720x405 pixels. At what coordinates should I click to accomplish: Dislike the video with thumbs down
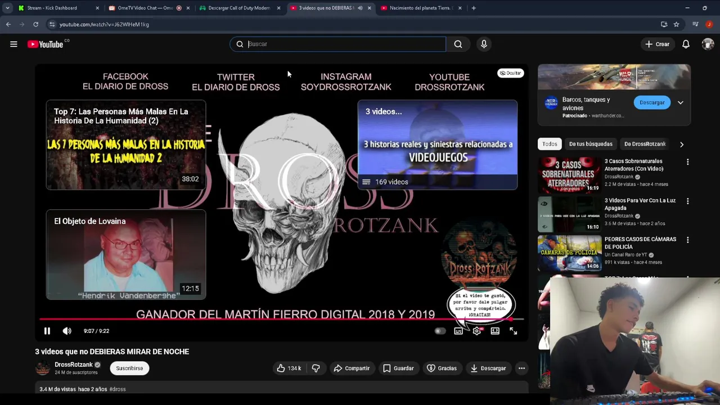(x=316, y=368)
